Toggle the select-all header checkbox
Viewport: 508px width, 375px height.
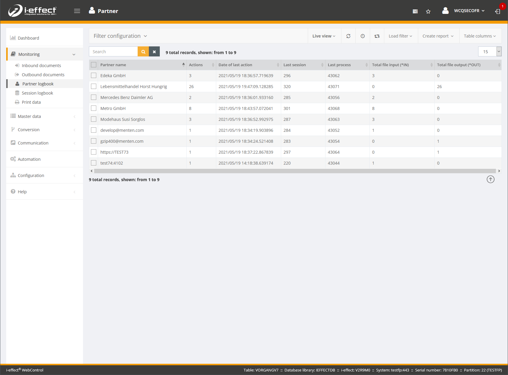94,65
